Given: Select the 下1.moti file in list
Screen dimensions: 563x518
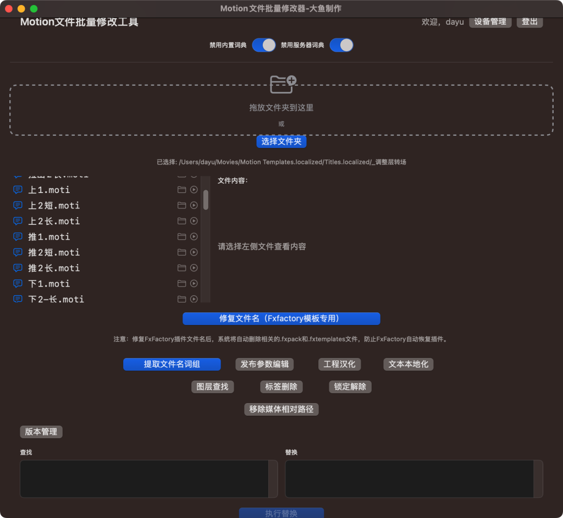Looking at the screenshot, I should point(49,284).
